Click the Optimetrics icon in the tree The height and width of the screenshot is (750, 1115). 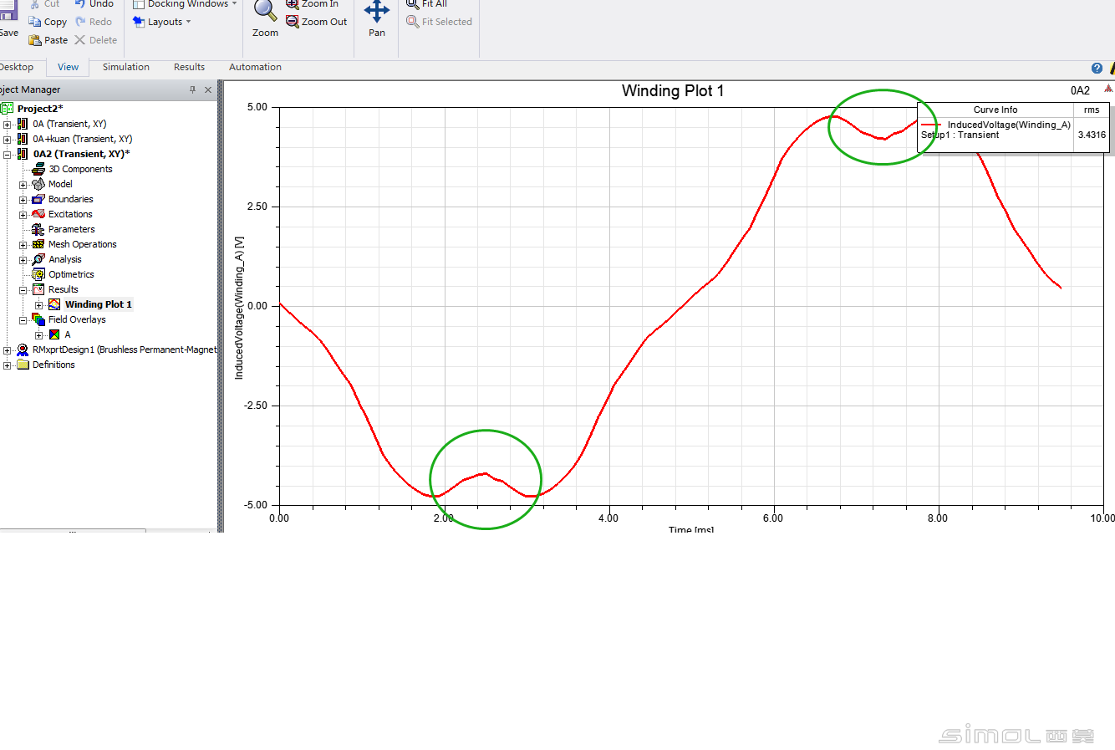coord(38,274)
